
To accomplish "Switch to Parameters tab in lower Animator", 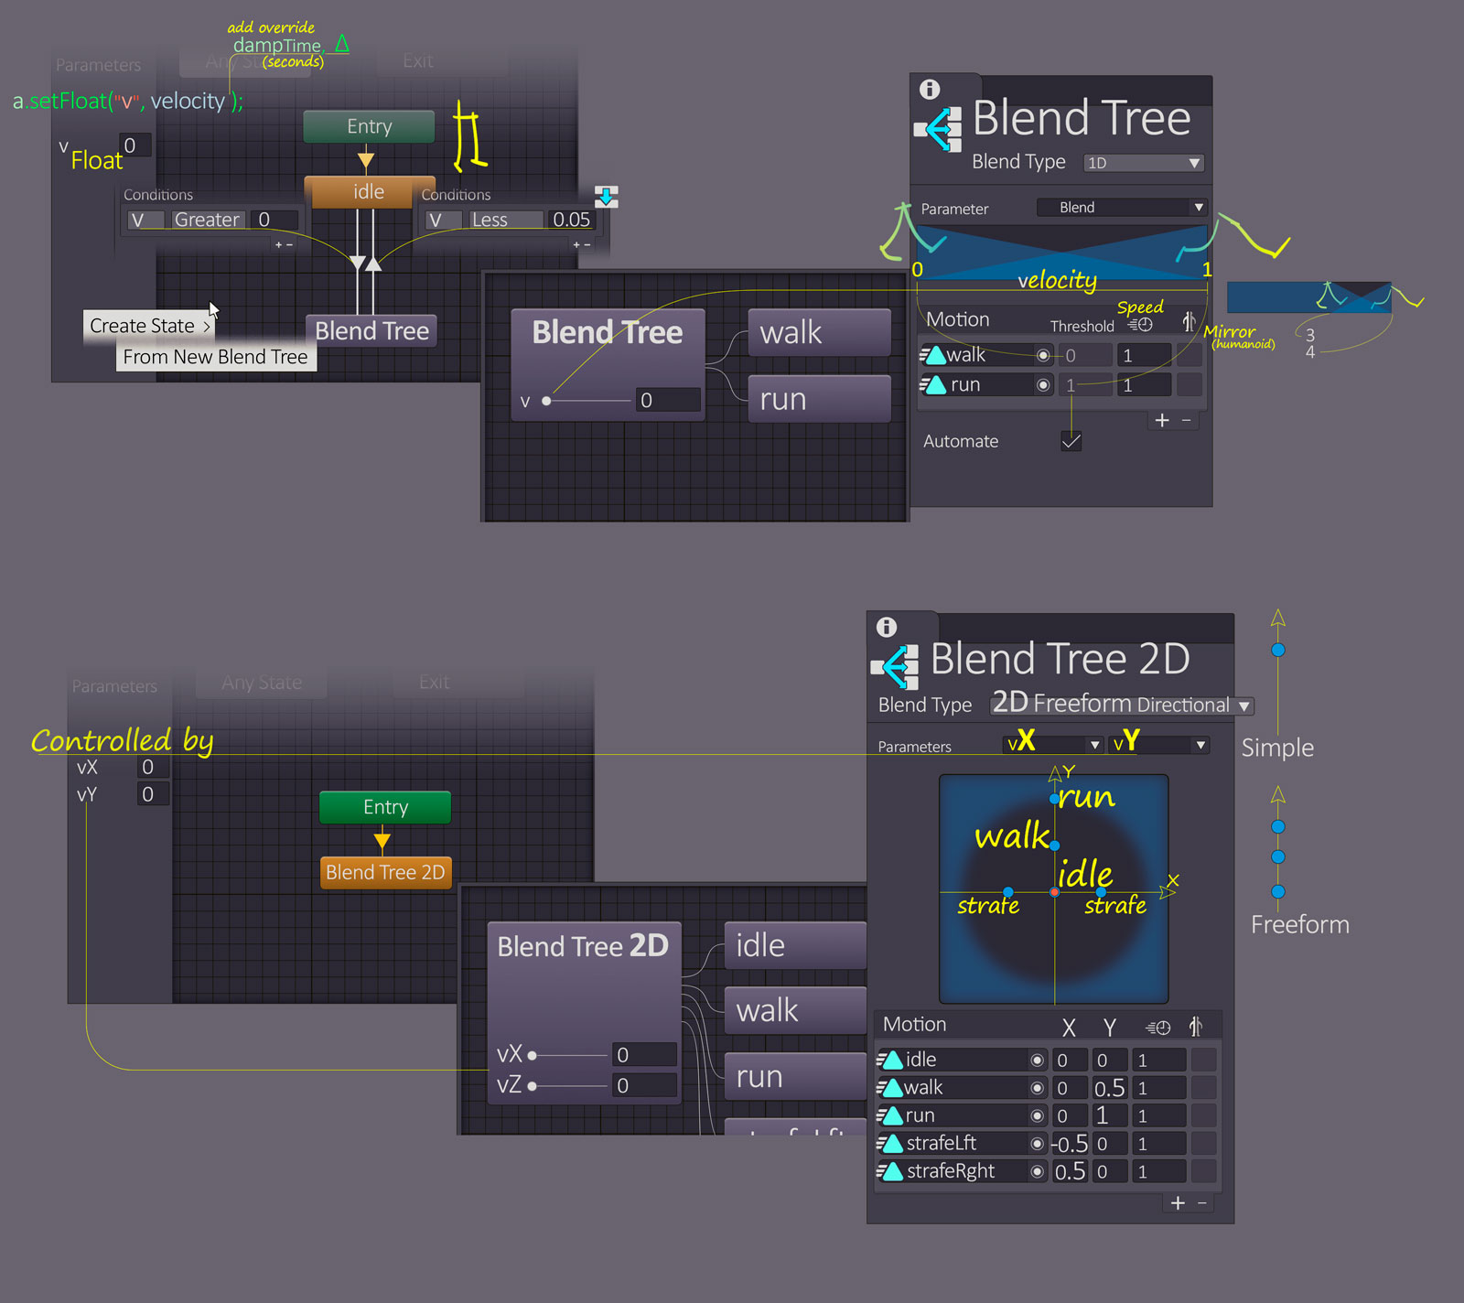I will click(x=115, y=686).
